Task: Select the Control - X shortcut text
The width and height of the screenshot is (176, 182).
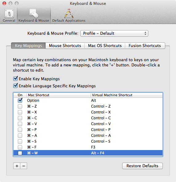Action: pyautogui.click(x=101, y=112)
